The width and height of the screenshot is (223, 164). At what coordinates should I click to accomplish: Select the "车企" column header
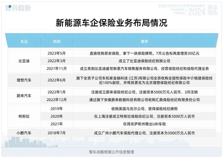click(x=24, y=42)
